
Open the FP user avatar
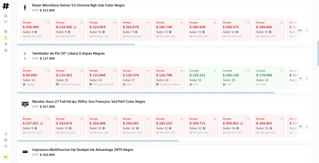point(6,157)
